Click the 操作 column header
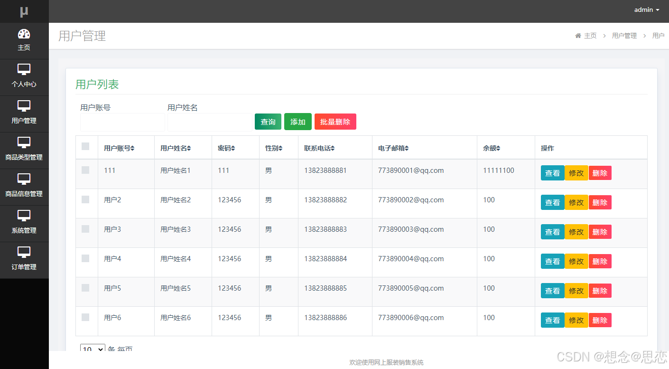 coord(548,148)
